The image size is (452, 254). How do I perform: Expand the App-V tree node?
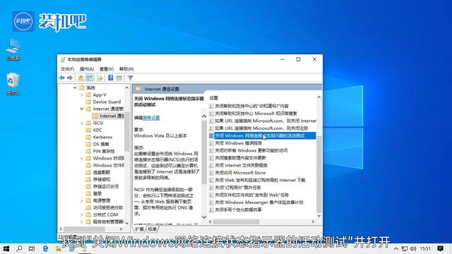click(x=82, y=95)
